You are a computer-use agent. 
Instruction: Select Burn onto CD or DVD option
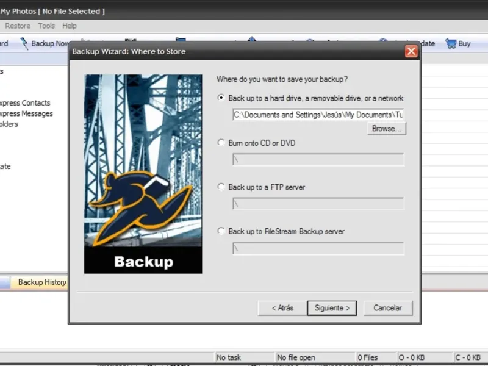tap(221, 143)
